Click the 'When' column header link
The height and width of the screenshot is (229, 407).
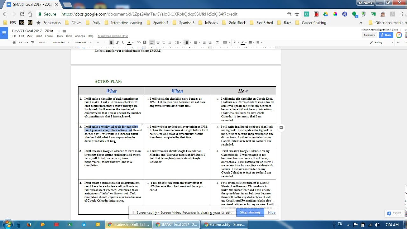177,91
